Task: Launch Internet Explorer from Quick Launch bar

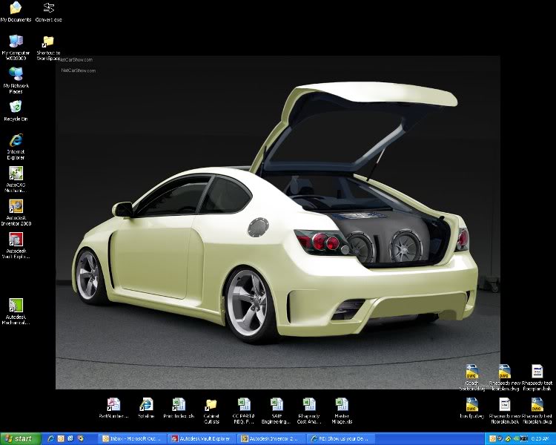Action: (50, 438)
